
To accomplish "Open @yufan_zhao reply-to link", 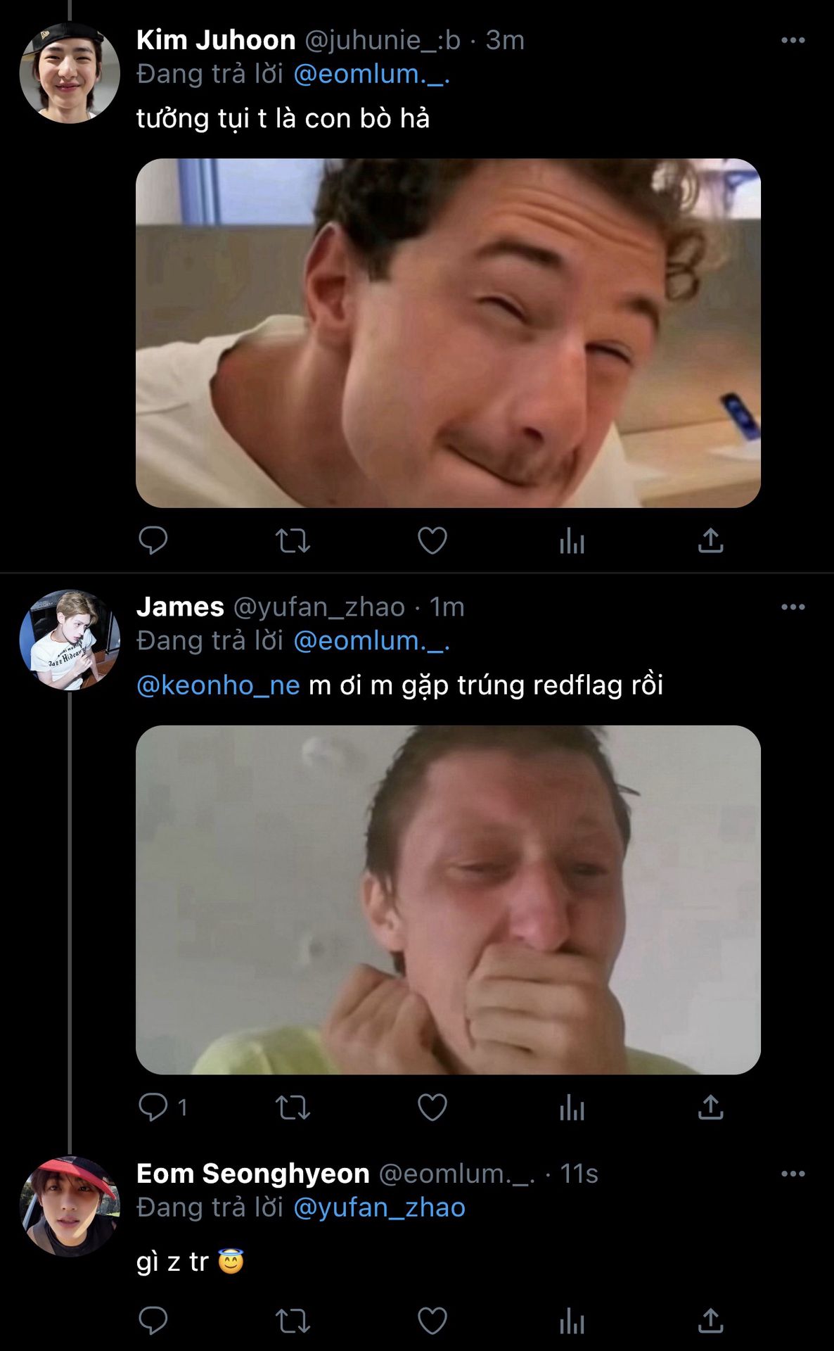I will [x=379, y=1207].
